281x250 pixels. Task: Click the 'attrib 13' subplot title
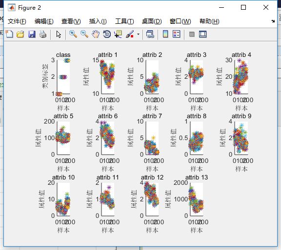[197, 178]
